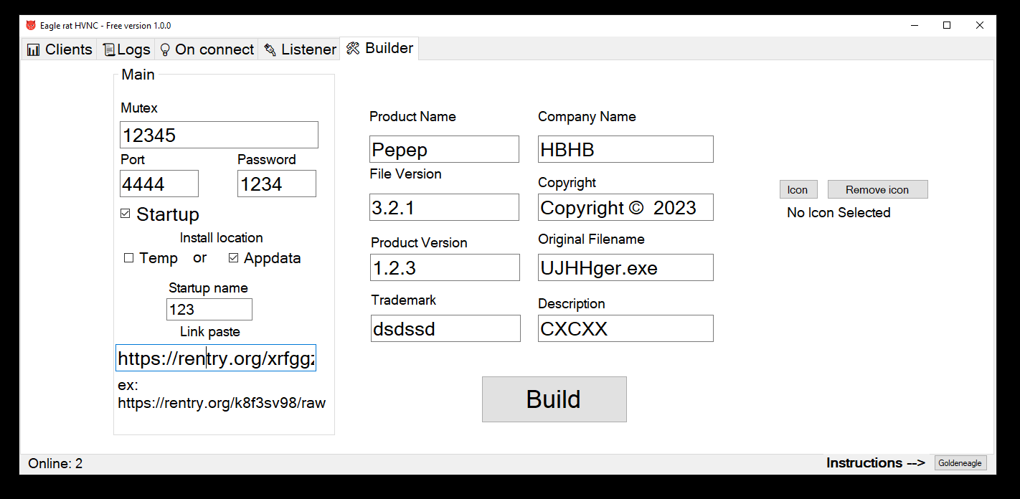Click the Remove icon button
Screen dimensions: 1020x499
pyautogui.click(x=877, y=189)
